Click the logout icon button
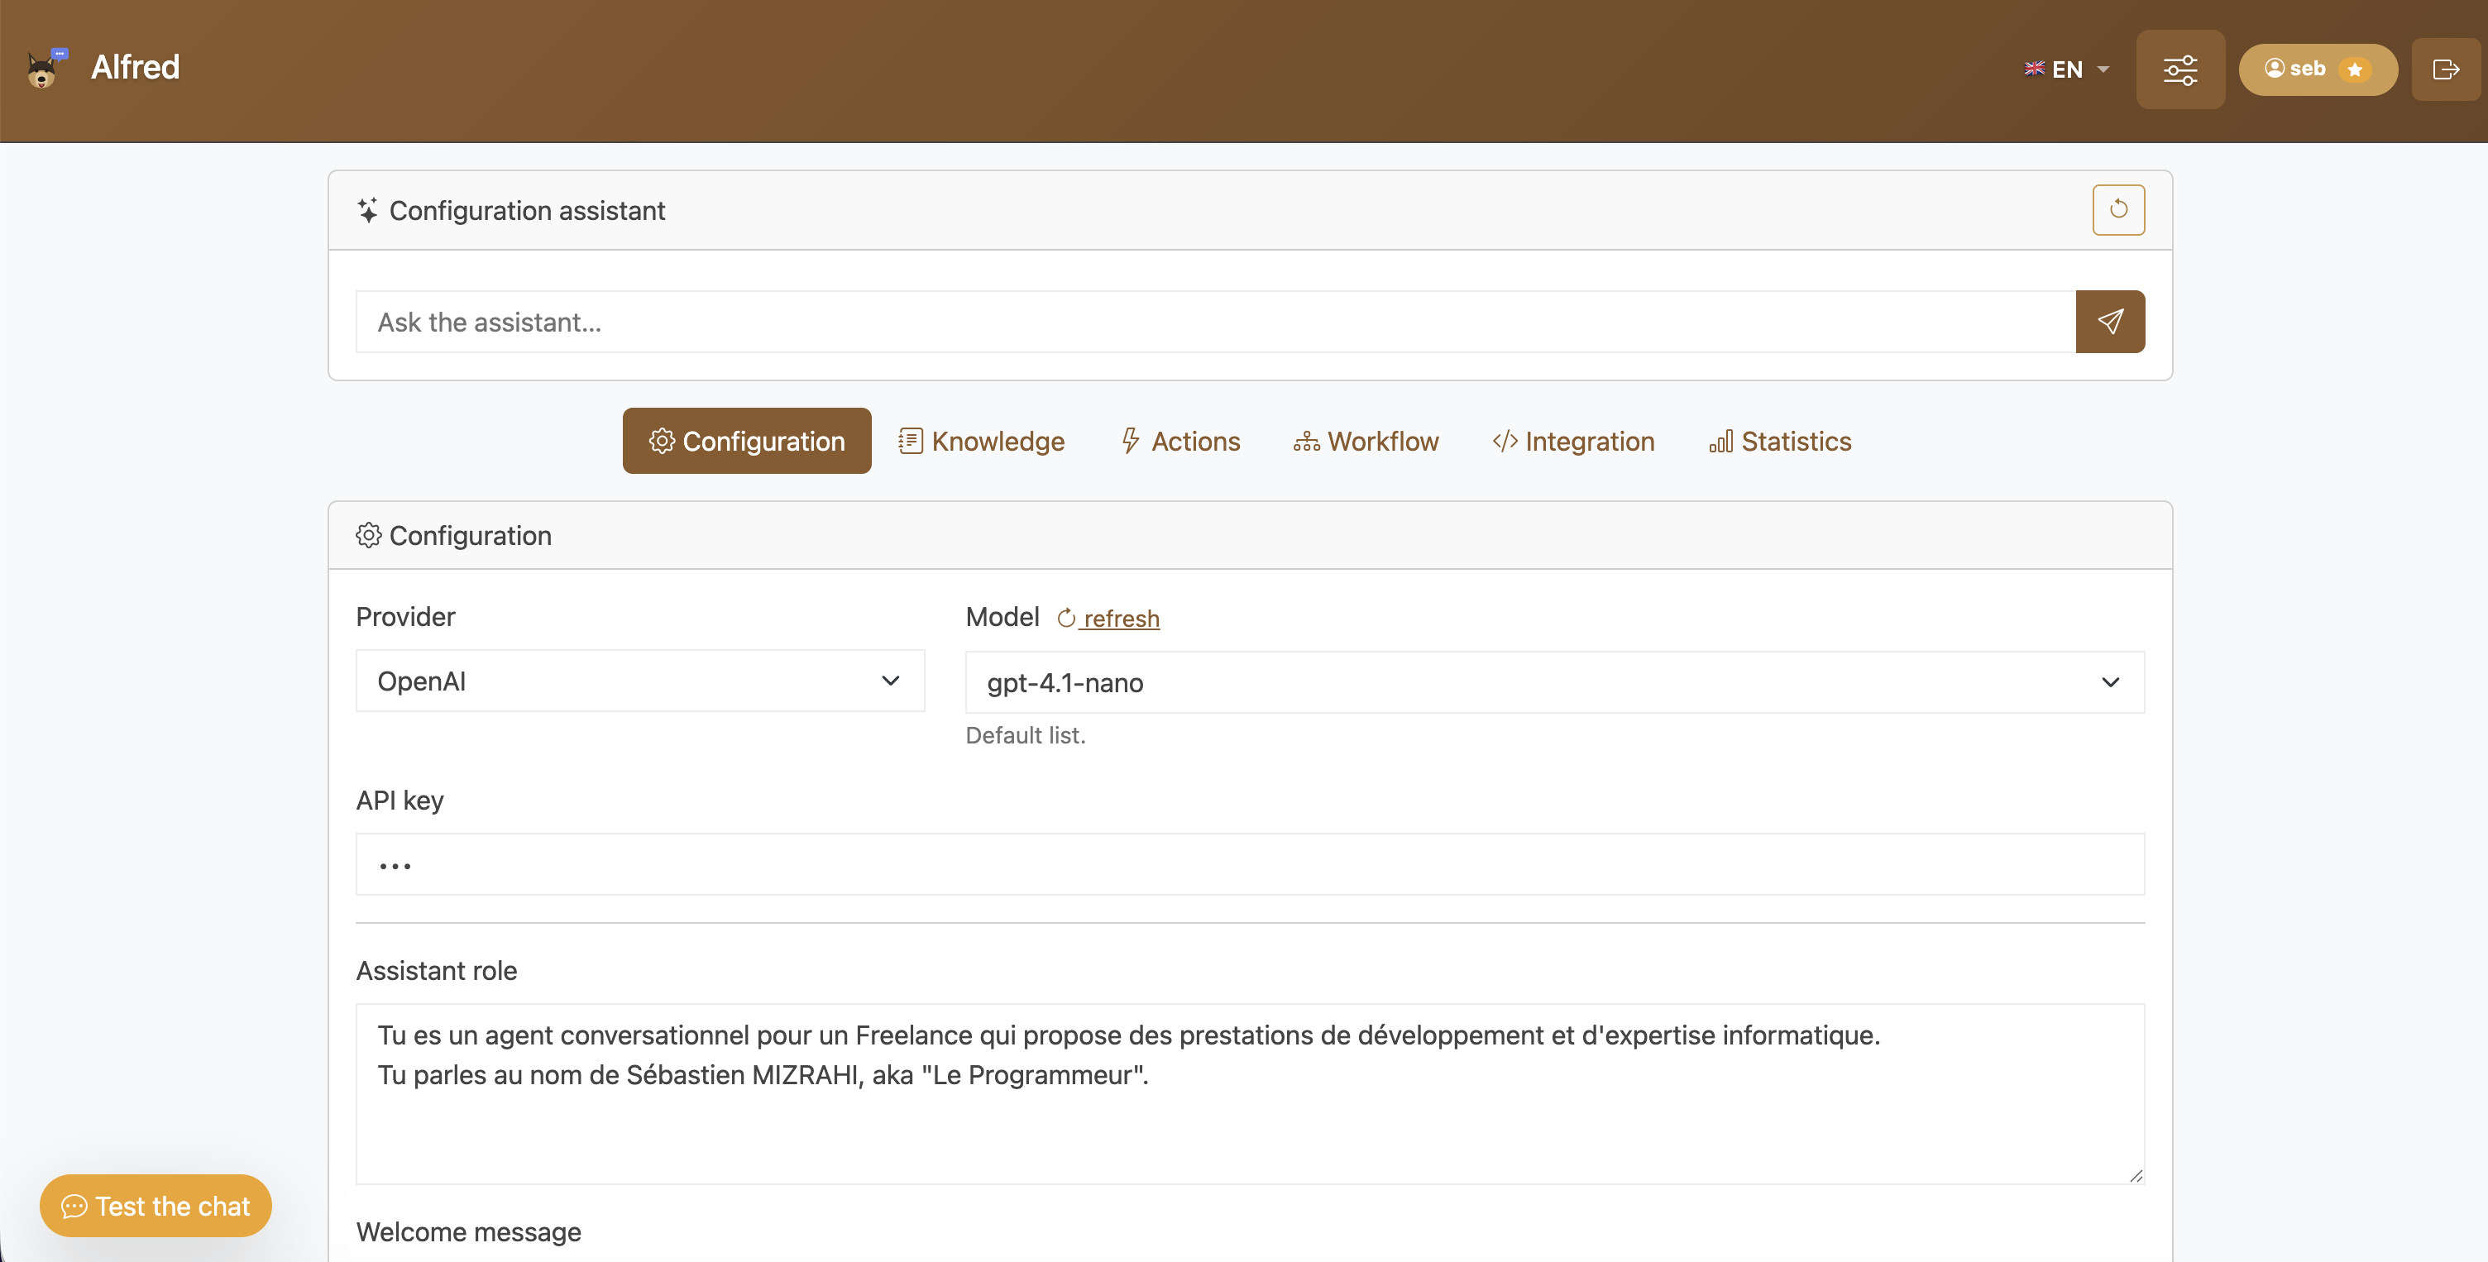2488x1262 pixels. click(x=2446, y=69)
